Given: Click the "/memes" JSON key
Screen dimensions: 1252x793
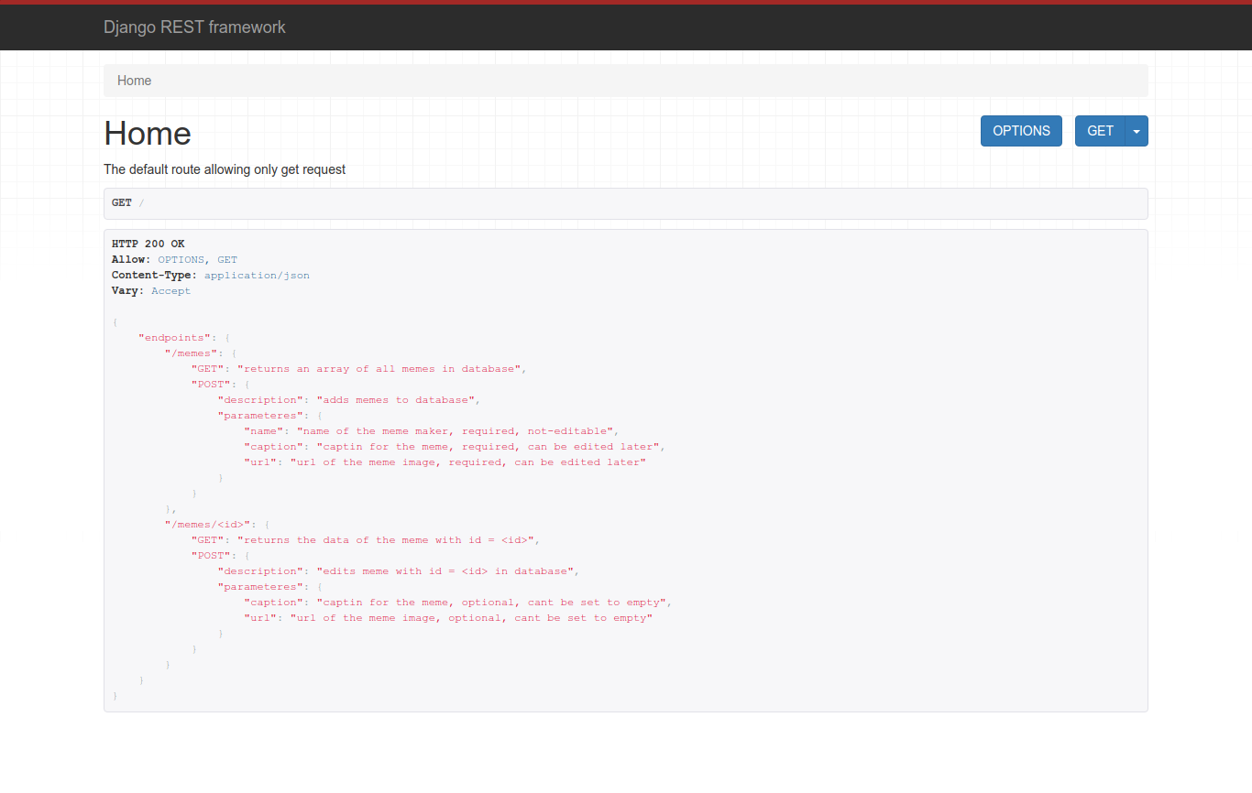Looking at the screenshot, I should pos(192,353).
